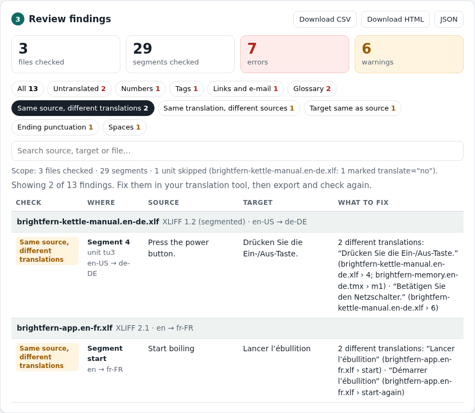Click the brightfern-app.en-fr.xlf file header
475x413 pixels.
pyautogui.click(x=237, y=328)
